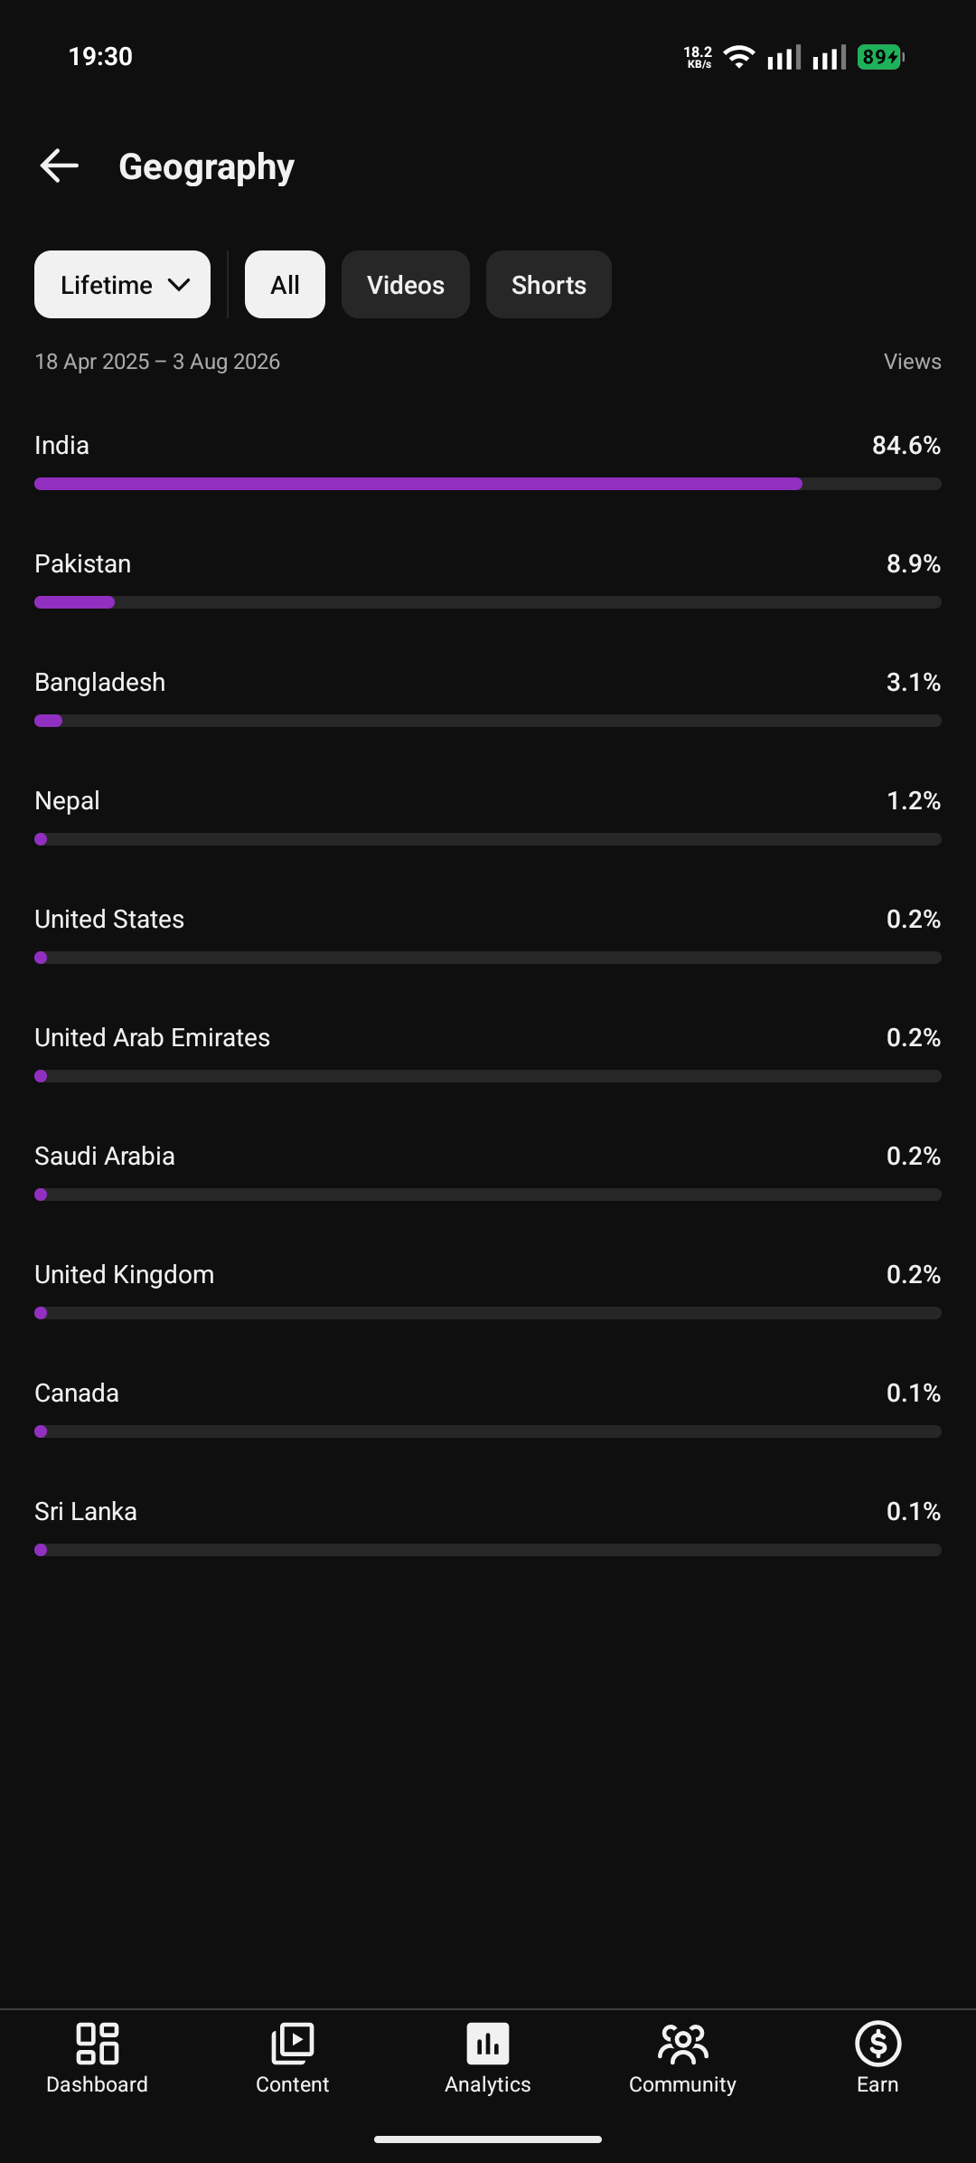Image resolution: width=976 pixels, height=2163 pixels.
Task: Tap the India views progress bar
Action: coord(488,484)
